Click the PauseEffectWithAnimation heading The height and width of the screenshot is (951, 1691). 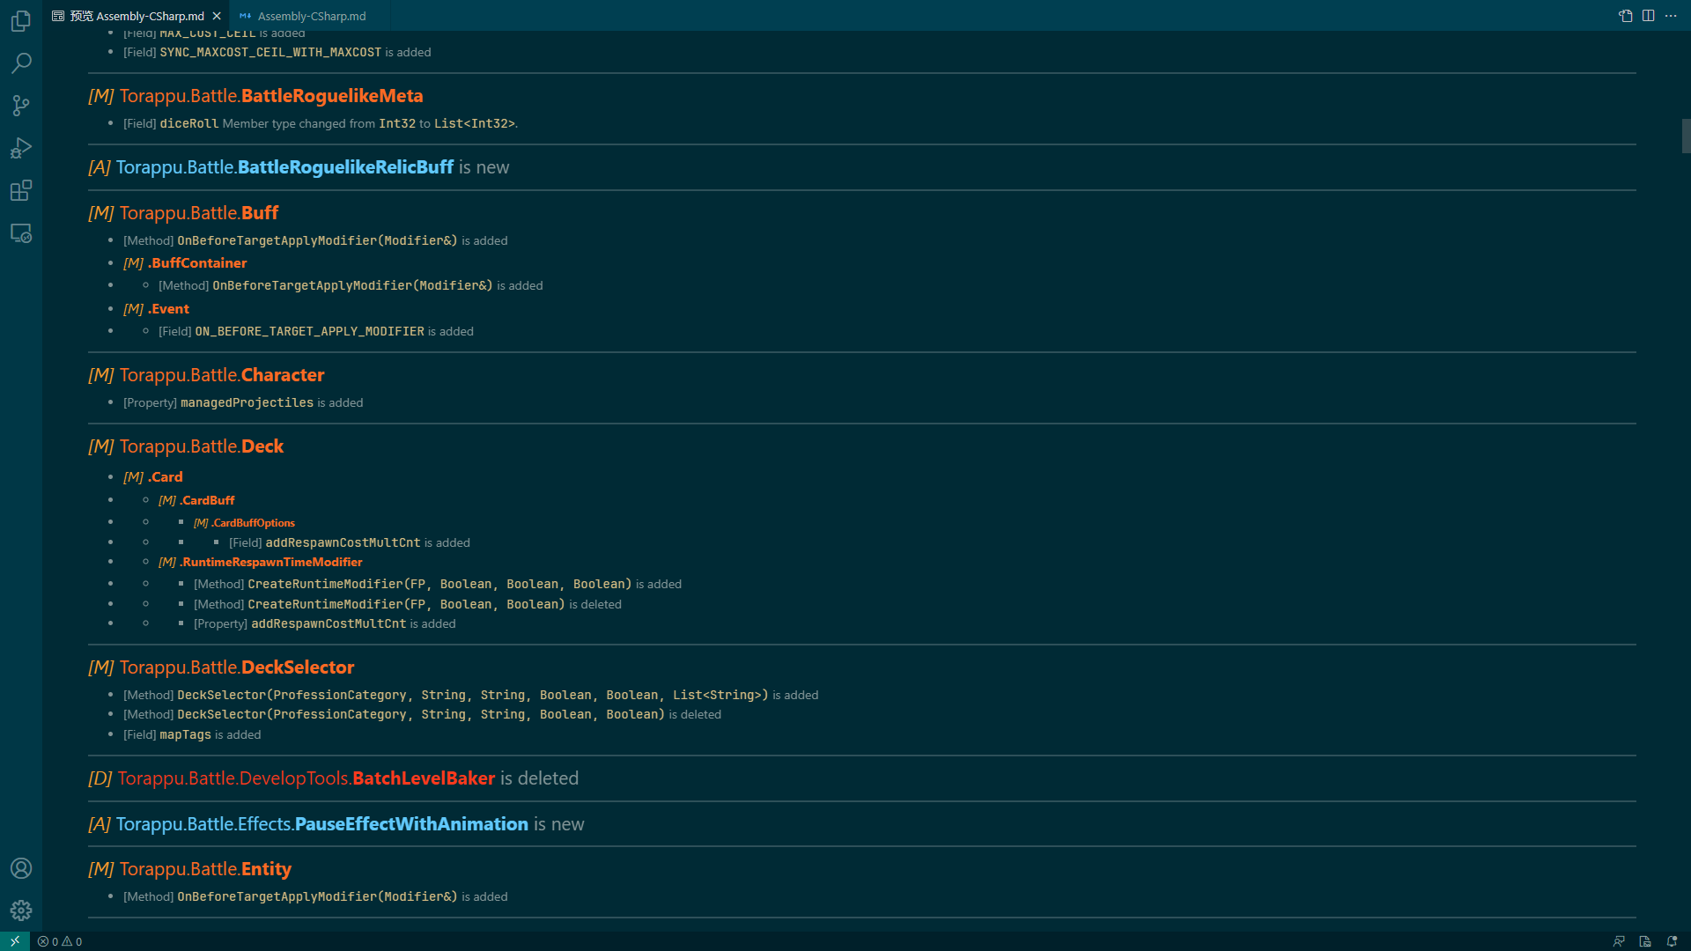point(410,824)
